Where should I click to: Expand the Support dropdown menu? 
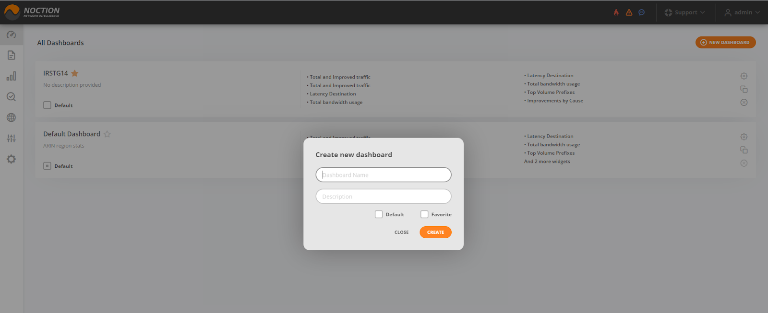[685, 12]
